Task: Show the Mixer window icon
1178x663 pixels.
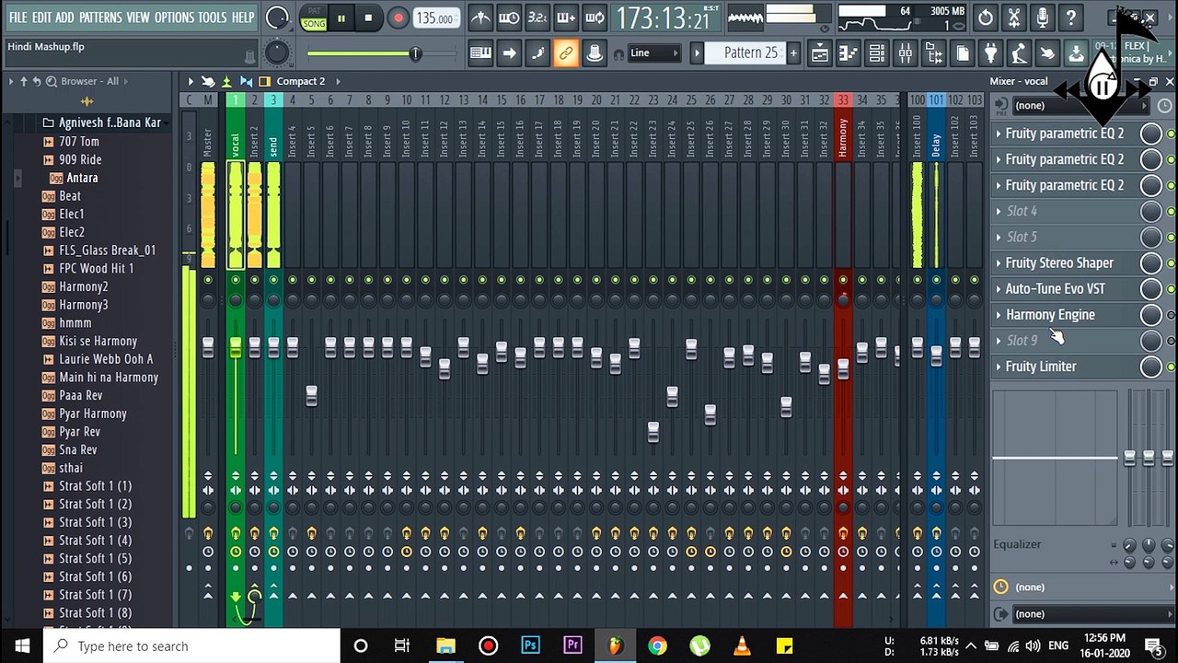Action: (x=906, y=53)
